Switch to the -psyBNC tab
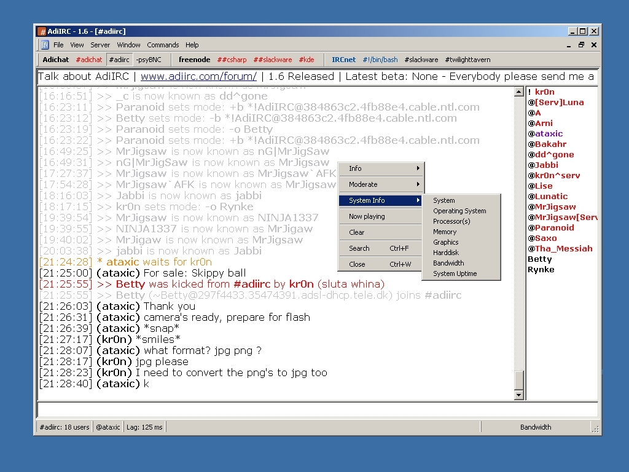This screenshot has height=472, width=629. tap(149, 60)
